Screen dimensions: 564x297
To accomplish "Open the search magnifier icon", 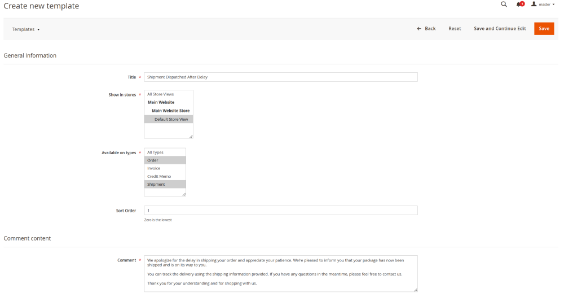I will tap(504, 5).
